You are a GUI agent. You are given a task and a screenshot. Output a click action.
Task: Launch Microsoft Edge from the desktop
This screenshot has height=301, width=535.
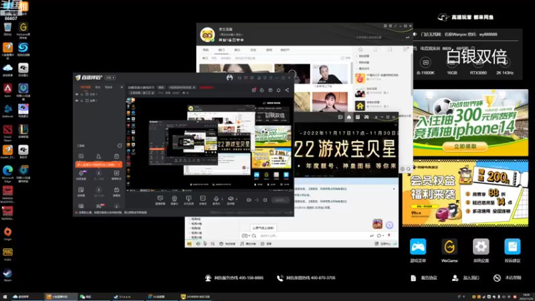coord(7,171)
